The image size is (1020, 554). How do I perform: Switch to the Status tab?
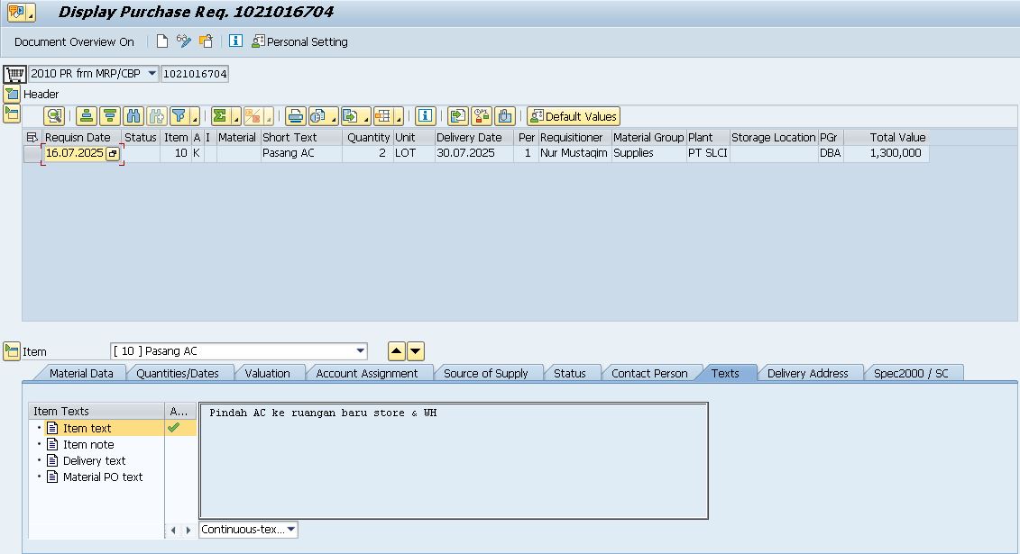(x=570, y=374)
